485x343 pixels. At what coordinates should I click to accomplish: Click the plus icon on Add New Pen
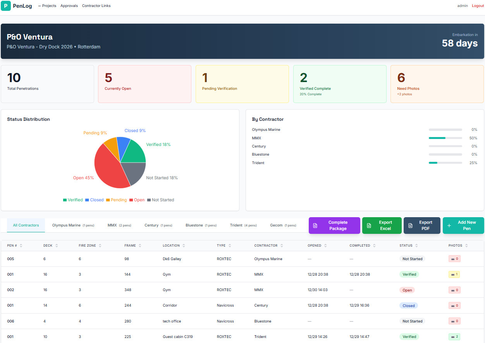coord(449,225)
